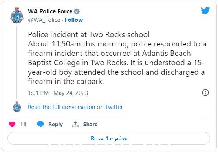Screen dimensions: 218x152
Task: Click the May 24, 2023 date
Action: 71,93
